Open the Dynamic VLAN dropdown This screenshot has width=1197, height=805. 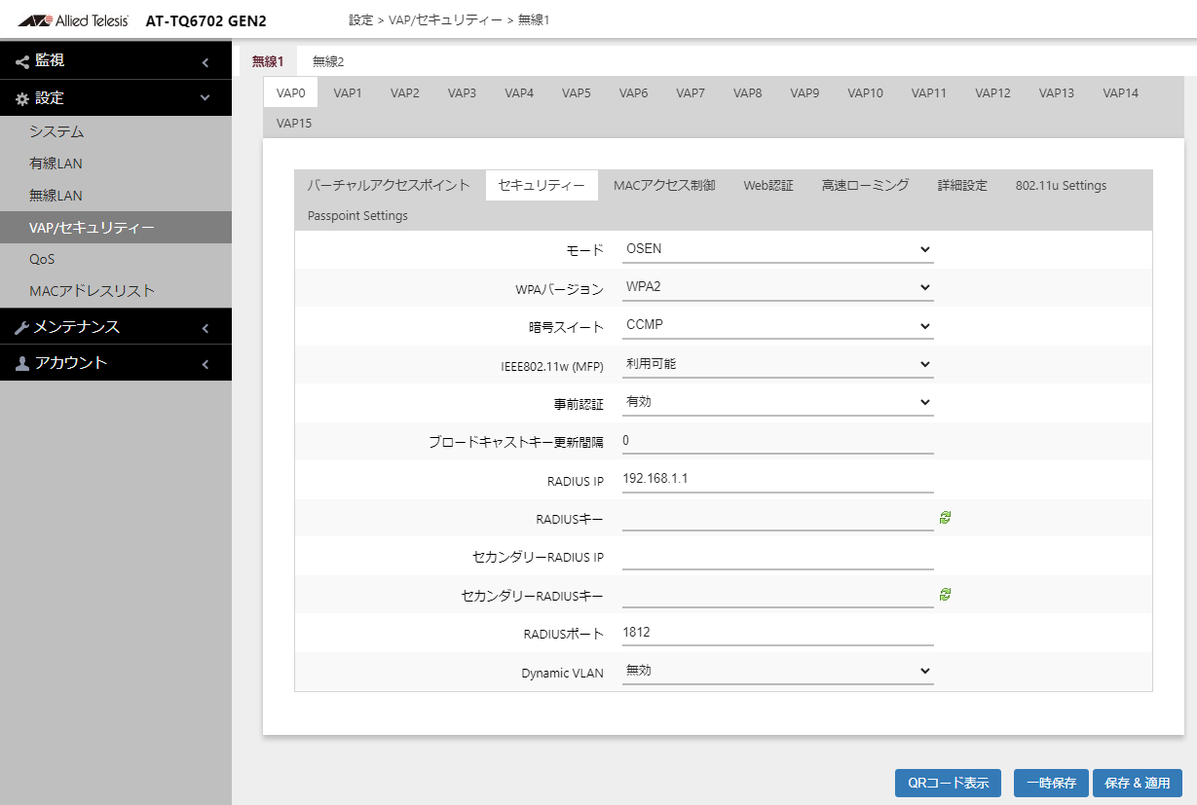pos(778,672)
